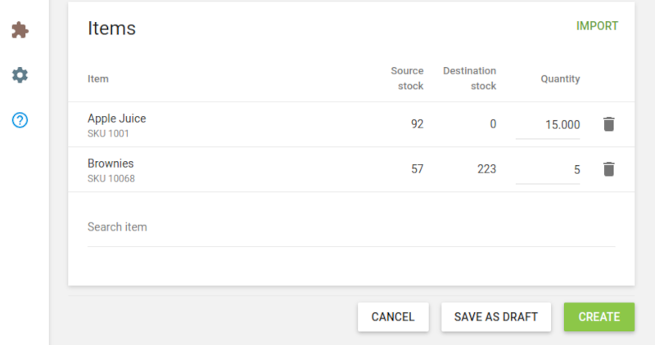The height and width of the screenshot is (345, 655).
Task: Select the Brownies item name
Action: [111, 164]
